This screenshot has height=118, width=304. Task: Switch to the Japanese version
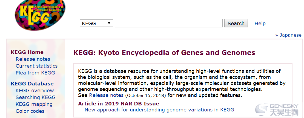point(288,35)
